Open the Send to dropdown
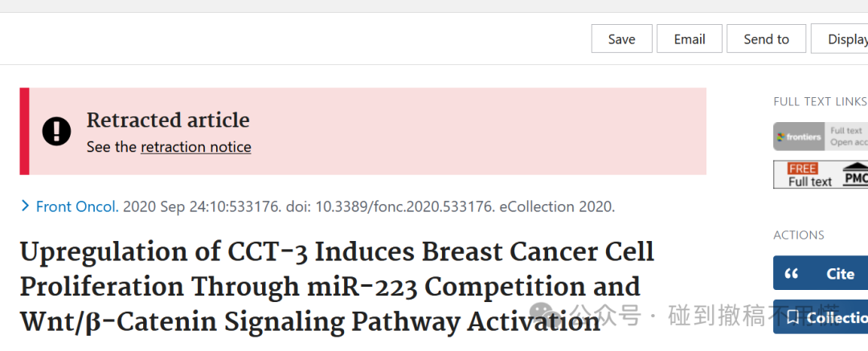868x351 pixels. pyautogui.click(x=766, y=39)
